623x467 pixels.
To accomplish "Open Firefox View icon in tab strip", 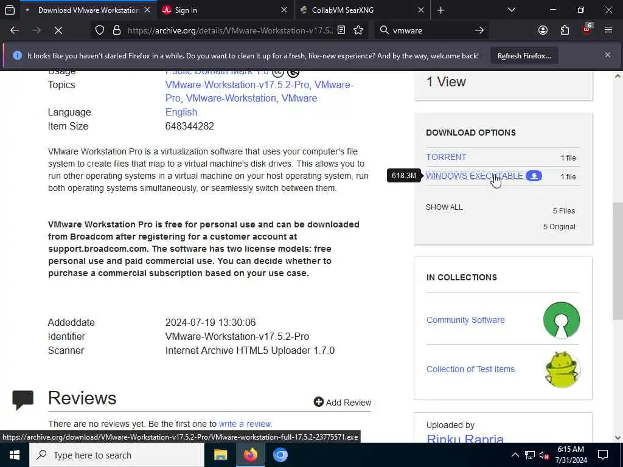I will 10,10.
